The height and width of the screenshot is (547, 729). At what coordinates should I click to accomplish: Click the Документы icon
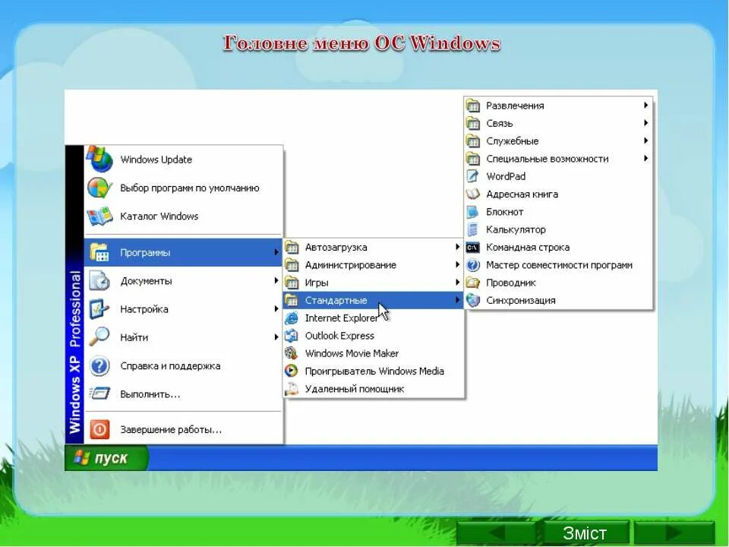pos(99,281)
